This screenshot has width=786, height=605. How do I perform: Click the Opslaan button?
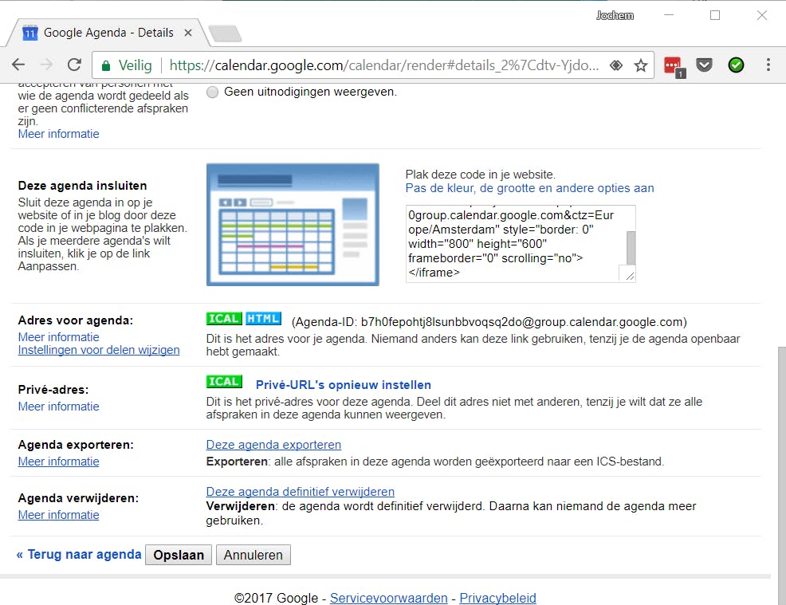(179, 555)
